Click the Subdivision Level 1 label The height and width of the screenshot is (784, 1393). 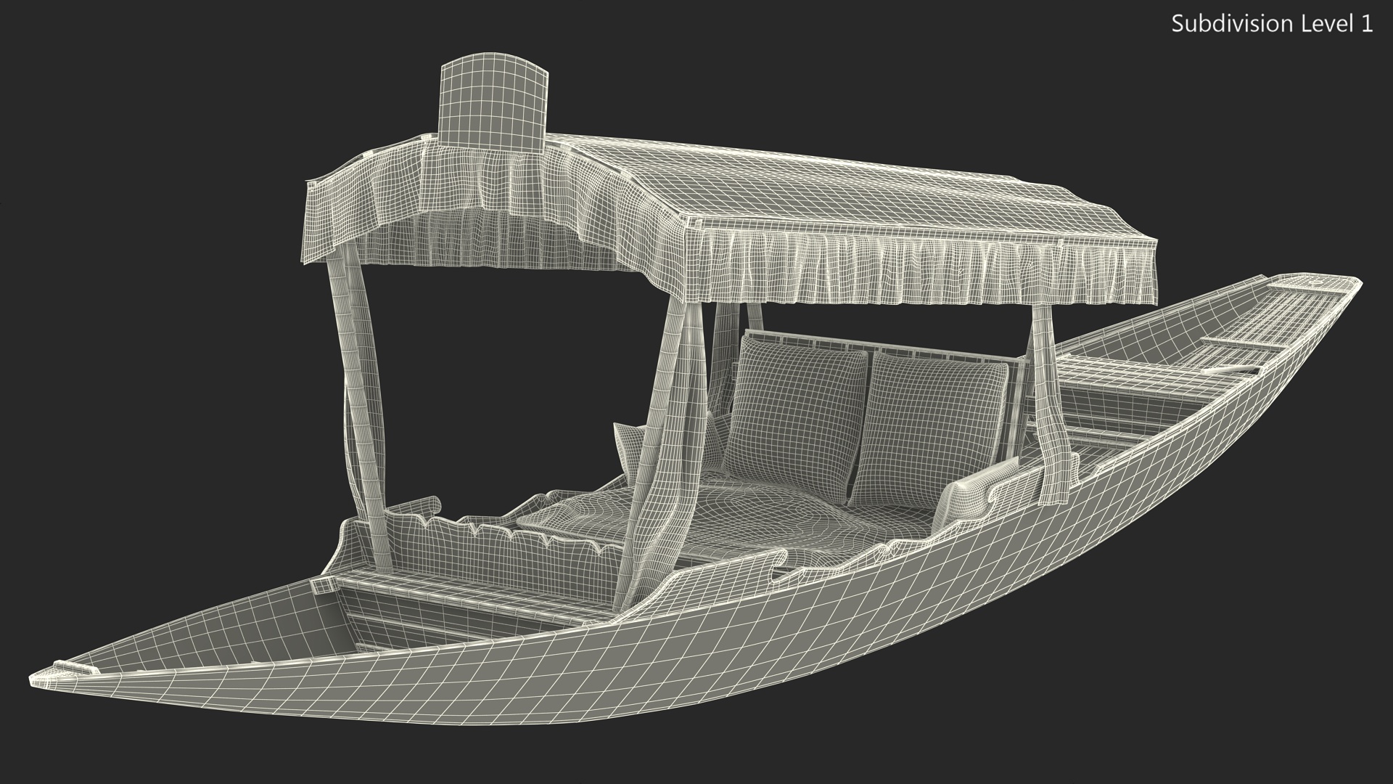click(x=1272, y=24)
